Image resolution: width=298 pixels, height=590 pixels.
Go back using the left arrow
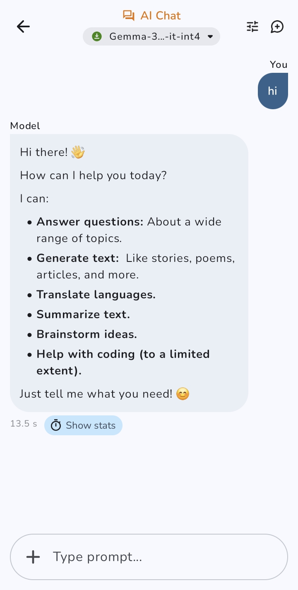tap(23, 27)
